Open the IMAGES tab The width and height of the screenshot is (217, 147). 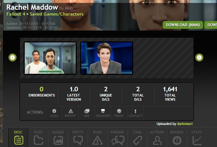coord(58,138)
